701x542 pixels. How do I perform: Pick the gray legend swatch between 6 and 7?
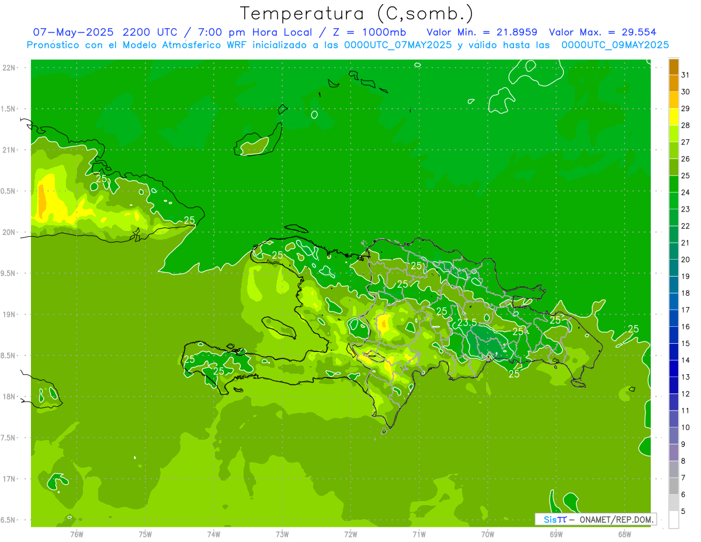[674, 486]
